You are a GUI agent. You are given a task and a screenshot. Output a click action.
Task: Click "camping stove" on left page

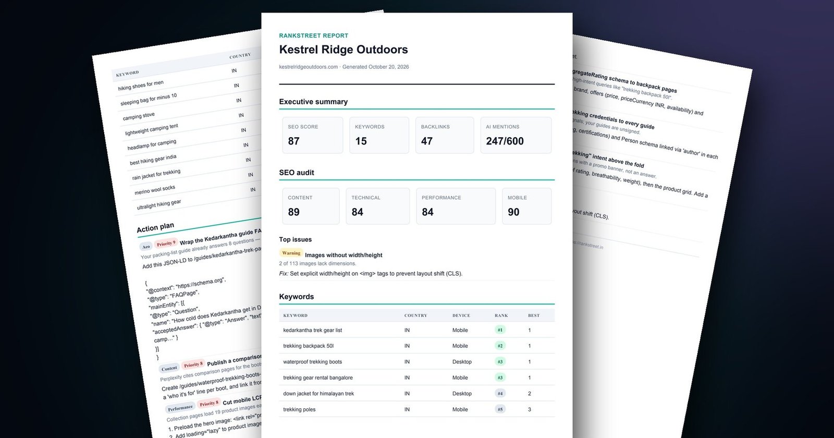point(139,116)
